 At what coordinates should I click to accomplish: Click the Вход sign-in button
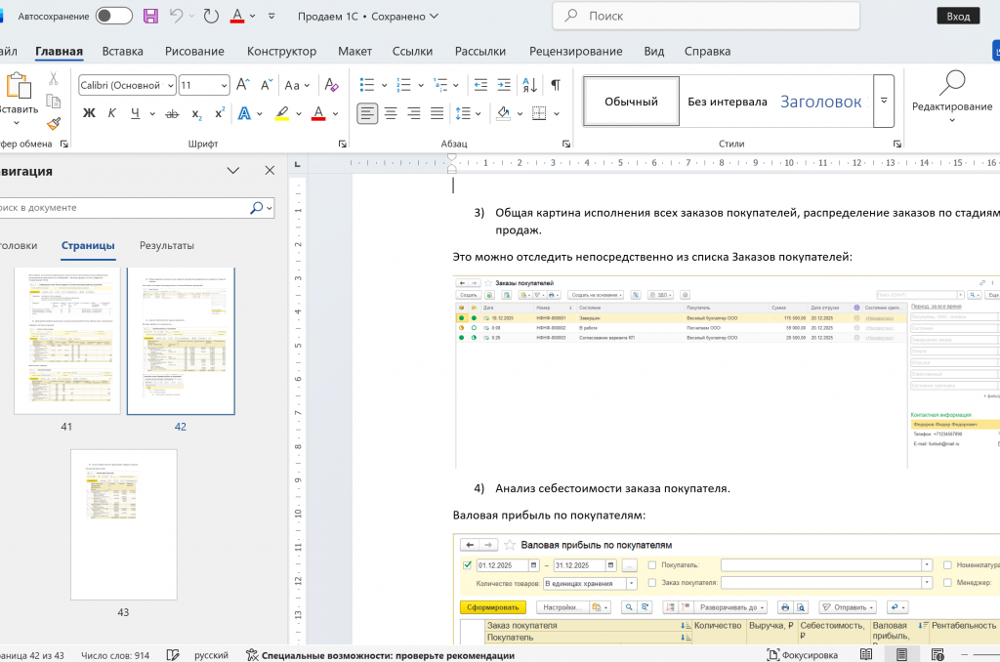[x=958, y=16]
